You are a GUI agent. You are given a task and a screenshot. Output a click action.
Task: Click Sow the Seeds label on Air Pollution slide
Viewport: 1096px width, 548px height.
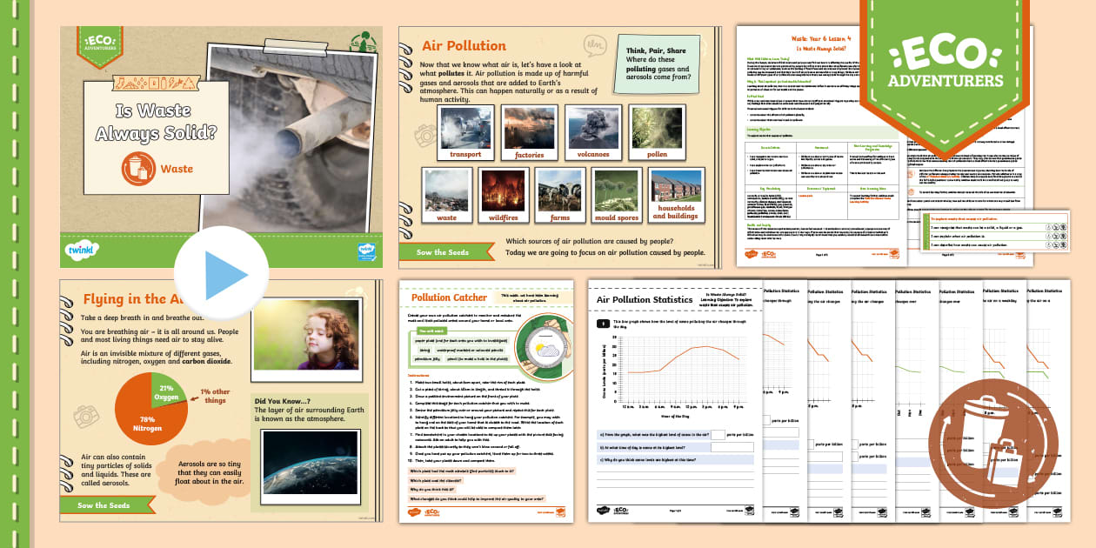pyautogui.click(x=443, y=252)
